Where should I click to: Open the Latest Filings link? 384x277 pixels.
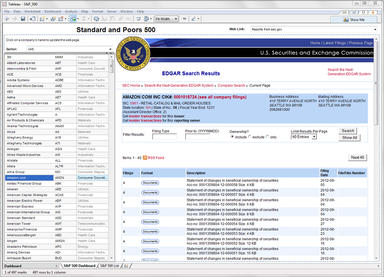[x=334, y=43]
